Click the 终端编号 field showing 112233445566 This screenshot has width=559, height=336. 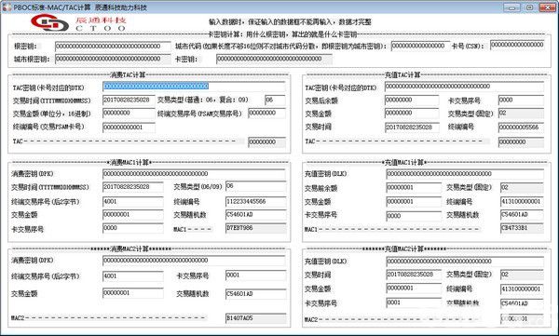[255, 202]
